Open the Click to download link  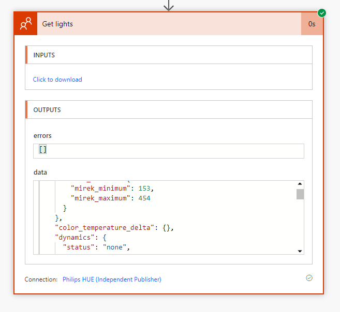(x=57, y=80)
